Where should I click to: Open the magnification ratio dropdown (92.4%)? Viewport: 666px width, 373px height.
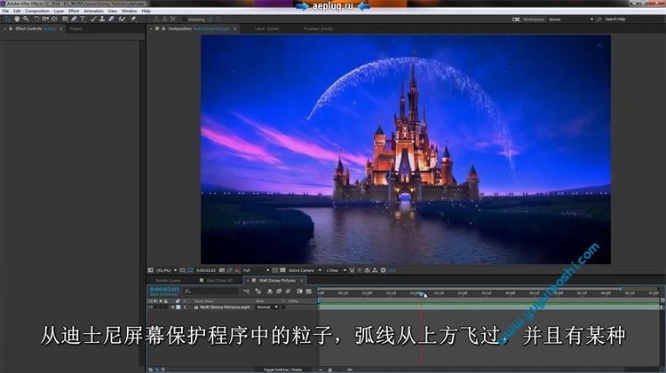(166, 270)
